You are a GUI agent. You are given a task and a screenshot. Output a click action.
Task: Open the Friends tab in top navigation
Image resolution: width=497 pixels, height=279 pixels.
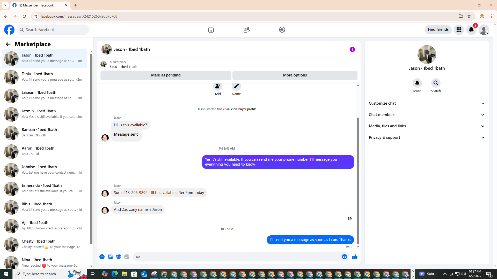click(246, 30)
